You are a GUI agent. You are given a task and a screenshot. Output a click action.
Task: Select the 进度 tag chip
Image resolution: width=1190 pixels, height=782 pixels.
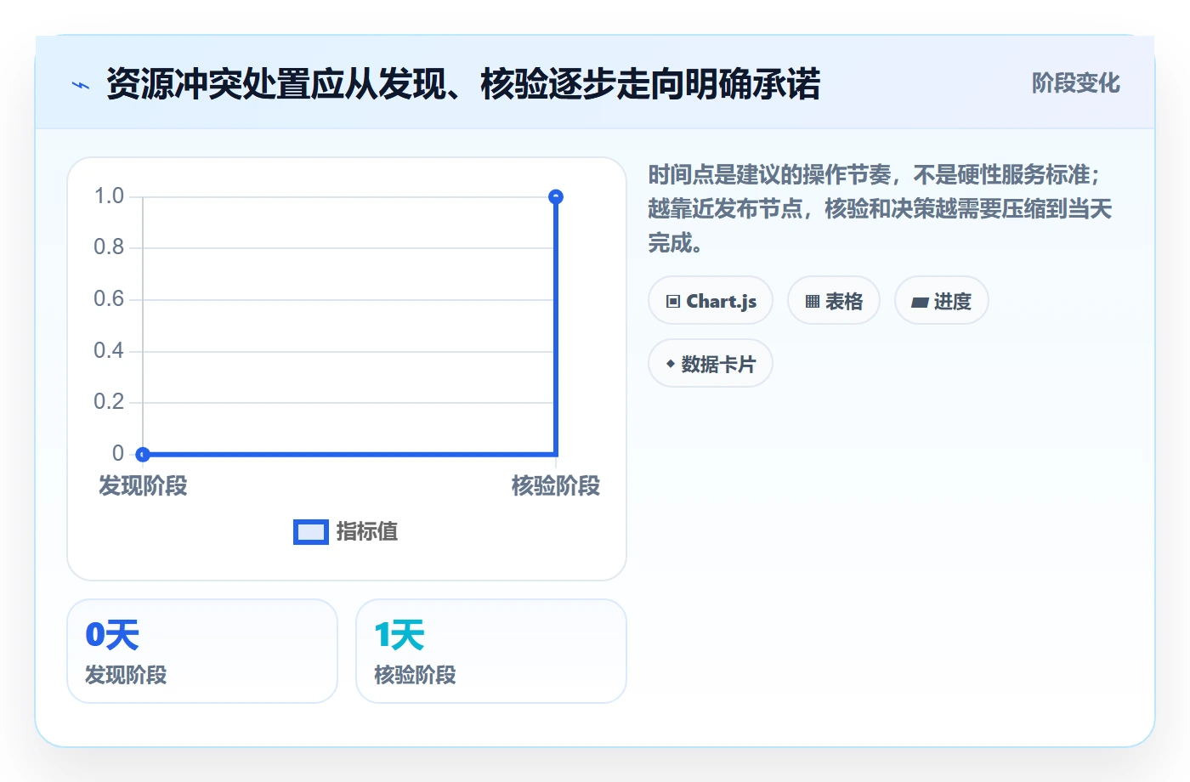(942, 301)
